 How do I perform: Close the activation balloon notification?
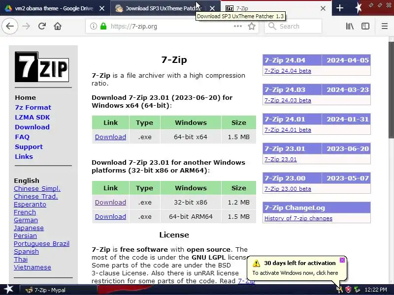pyautogui.click(x=342, y=260)
